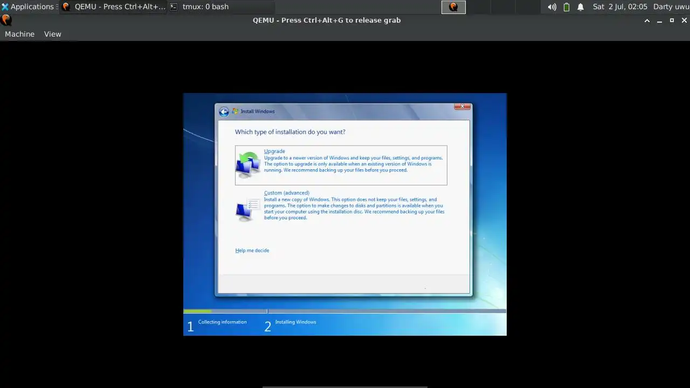Switch to QEMU taskbar window button

coord(113,7)
